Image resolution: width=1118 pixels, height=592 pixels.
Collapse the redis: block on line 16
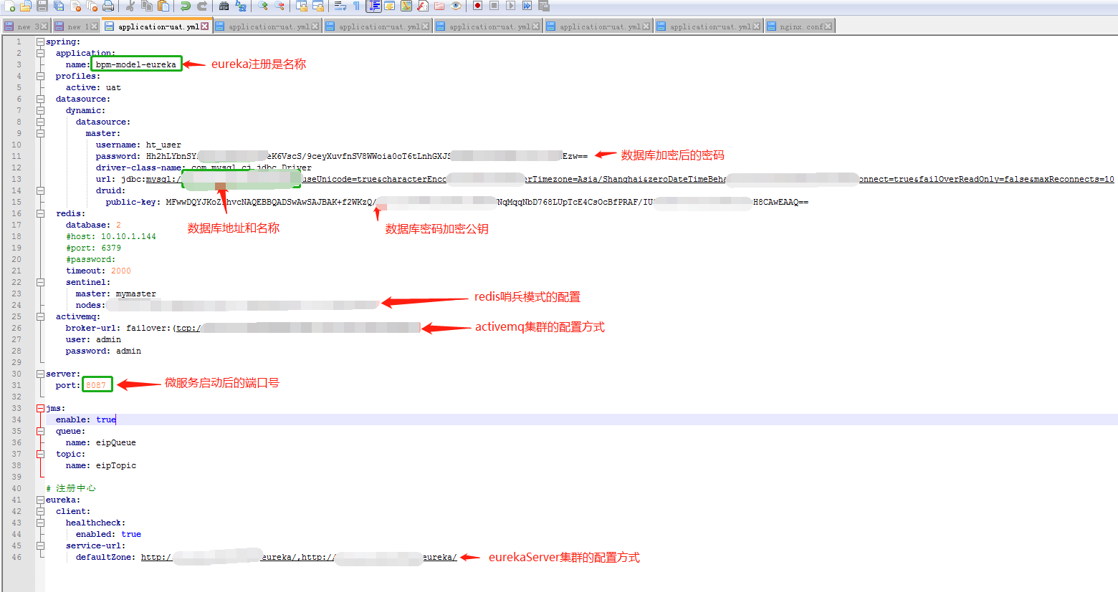(41, 214)
